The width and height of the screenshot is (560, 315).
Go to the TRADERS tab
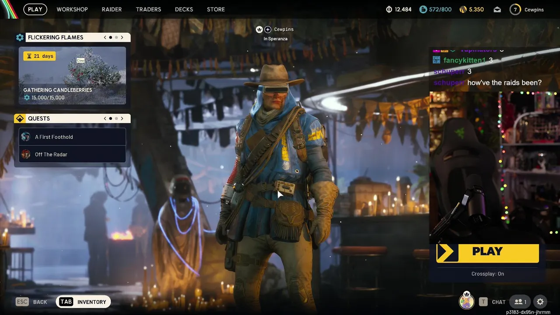click(148, 9)
